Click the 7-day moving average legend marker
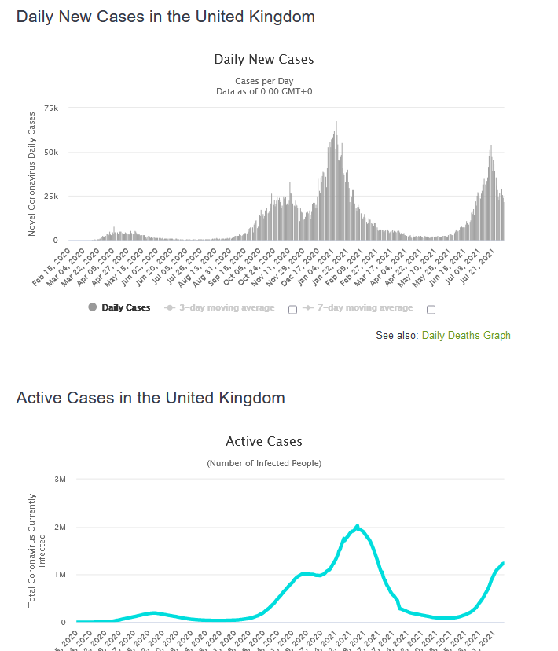 click(x=309, y=307)
